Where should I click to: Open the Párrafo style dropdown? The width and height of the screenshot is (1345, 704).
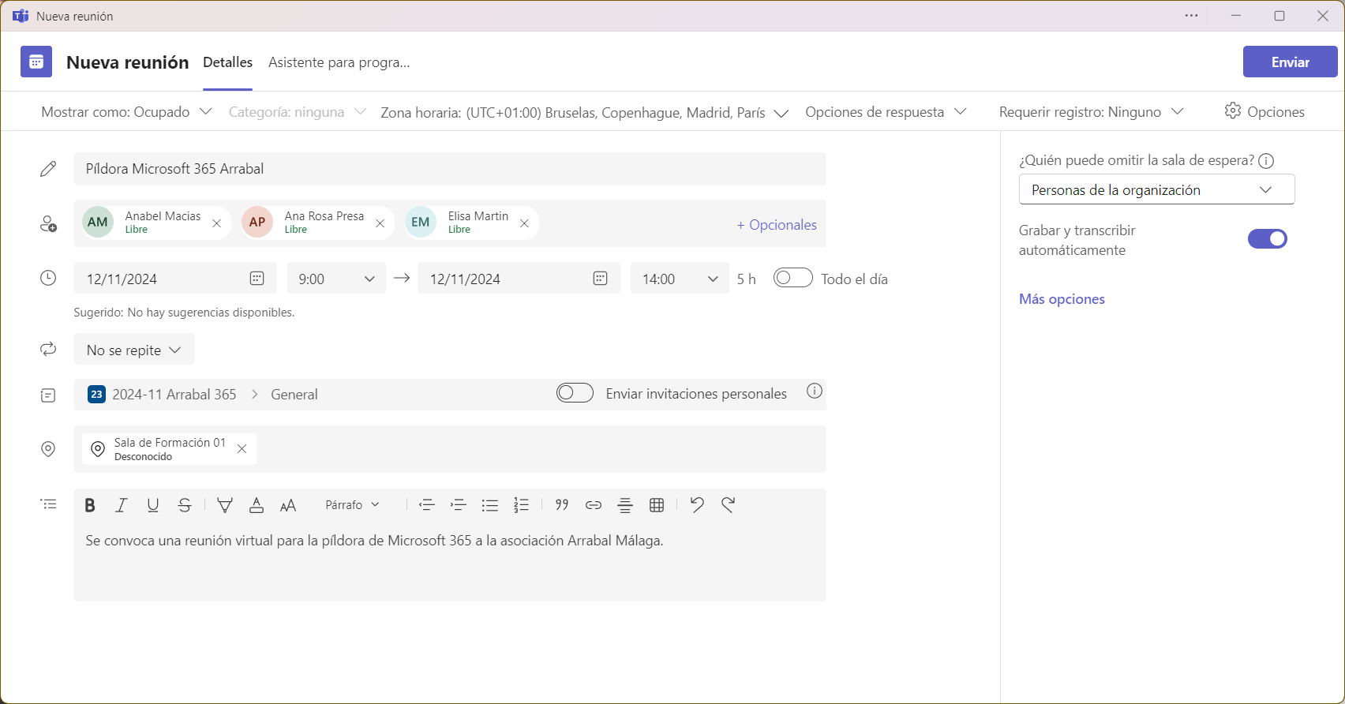pyautogui.click(x=353, y=505)
